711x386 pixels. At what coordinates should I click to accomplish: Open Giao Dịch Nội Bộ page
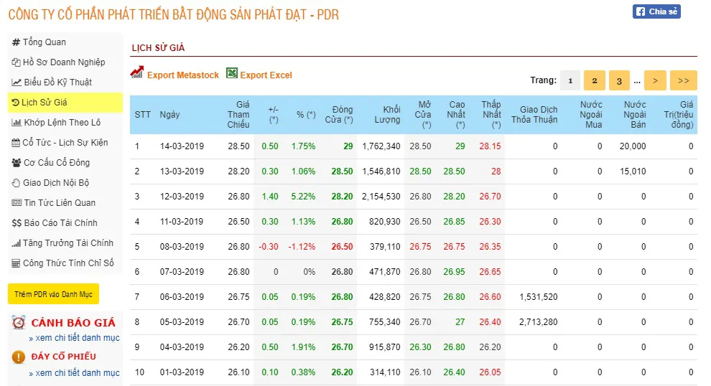pyautogui.click(x=56, y=183)
